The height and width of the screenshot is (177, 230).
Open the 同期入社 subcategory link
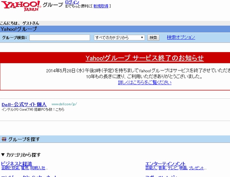coord(38,168)
